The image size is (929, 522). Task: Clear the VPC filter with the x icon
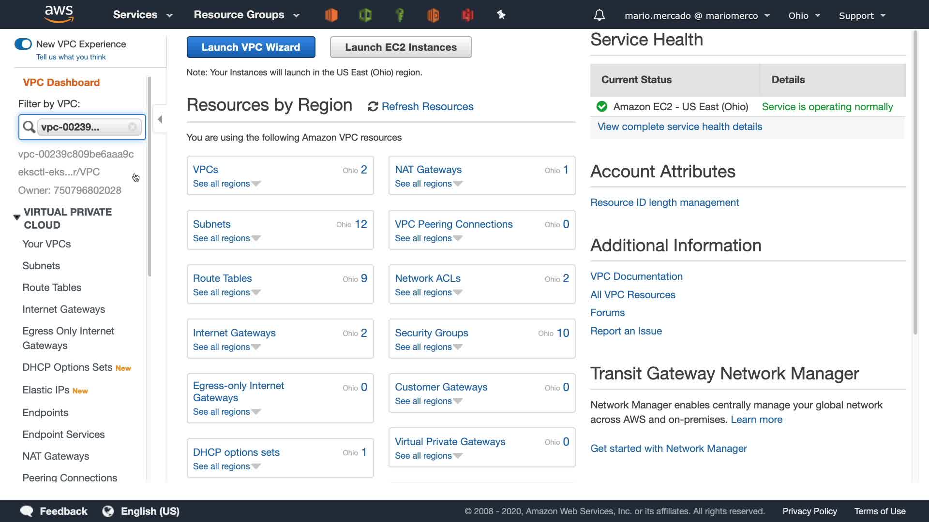click(132, 127)
